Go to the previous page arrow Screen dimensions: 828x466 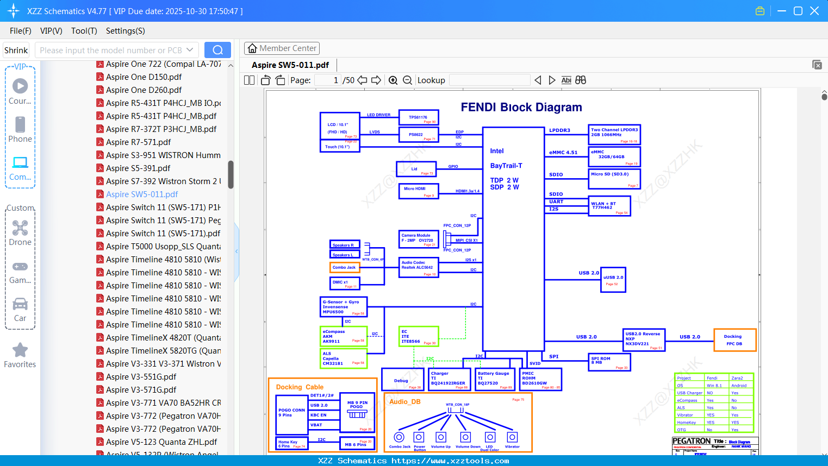coord(362,80)
